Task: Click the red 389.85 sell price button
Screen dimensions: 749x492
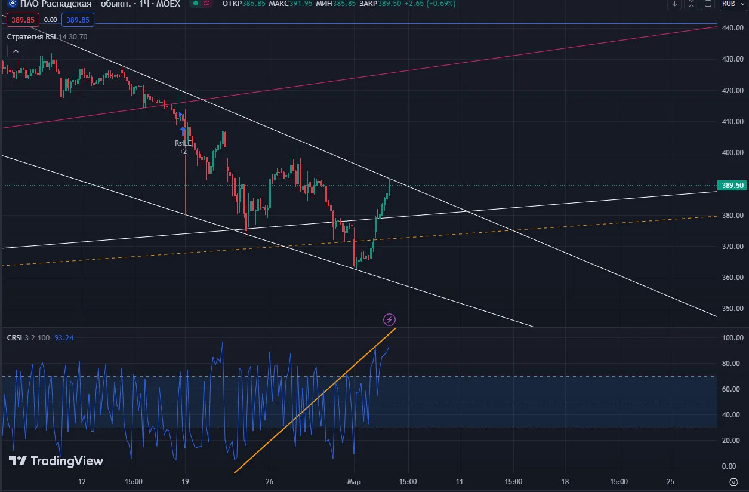Action: (x=23, y=20)
